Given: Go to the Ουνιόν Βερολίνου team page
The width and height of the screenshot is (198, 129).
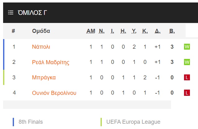Looking at the screenshot, I should click(54, 93).
